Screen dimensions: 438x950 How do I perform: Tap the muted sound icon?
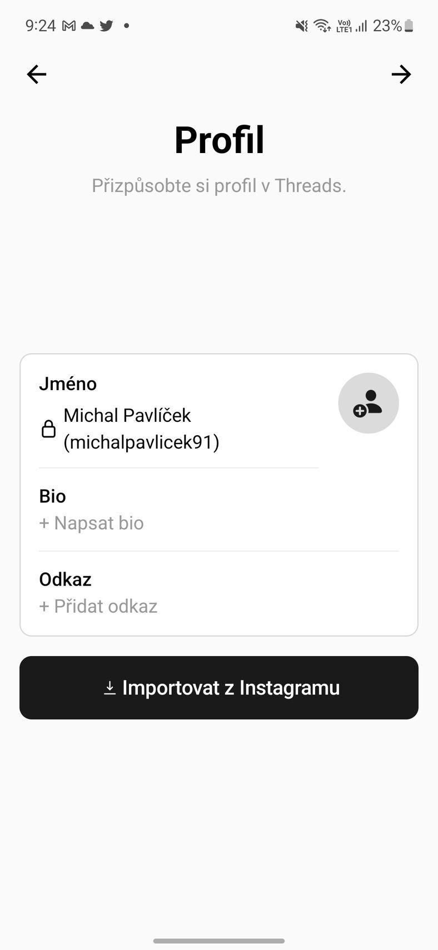click(301, 26)
